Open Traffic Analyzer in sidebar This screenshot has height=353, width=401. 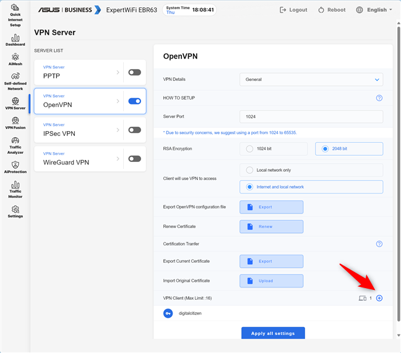[15, 145]
